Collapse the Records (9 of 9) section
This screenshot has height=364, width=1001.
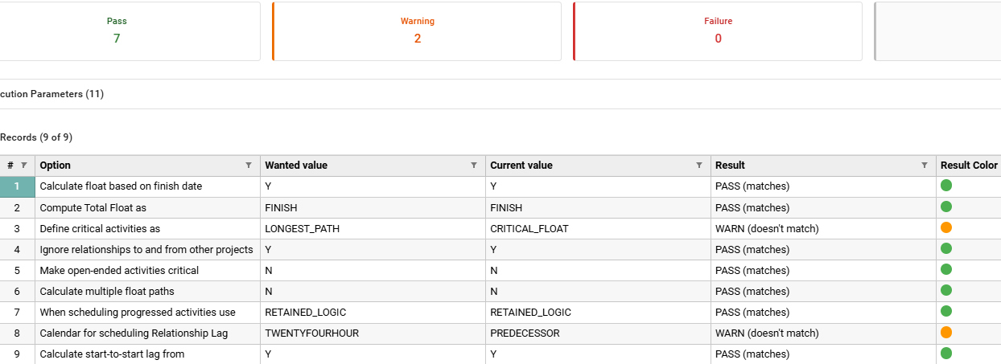[36, 137]
